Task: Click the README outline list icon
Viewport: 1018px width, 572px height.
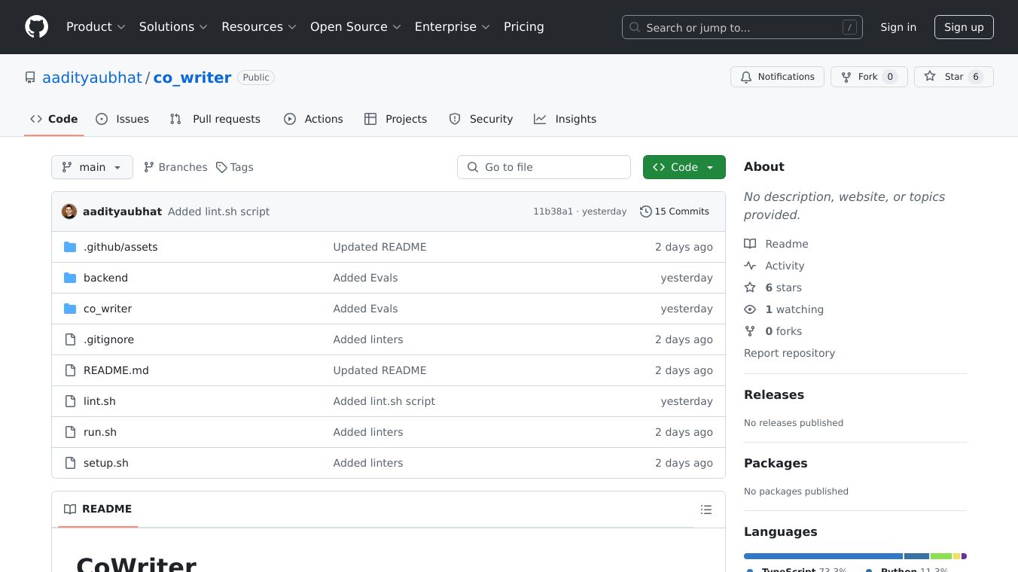Action: [x=706, y=510]
